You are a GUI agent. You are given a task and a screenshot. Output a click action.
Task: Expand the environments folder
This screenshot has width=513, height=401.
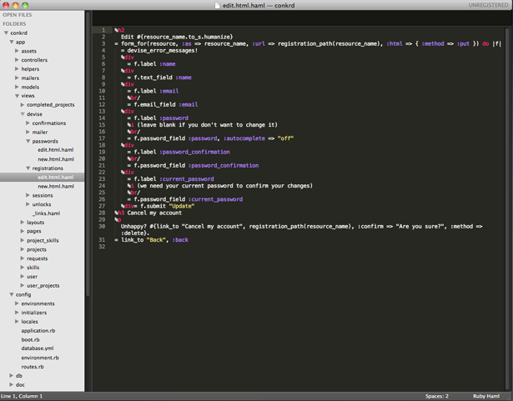point(17,303)
